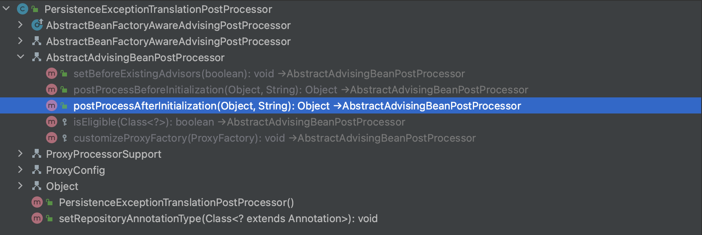The width and height of the screenshot is (702, 235).
Task: Click the constructor icon of PersistenceExceptionTranslationPostProcessor()
Action: pyautogui.click(x=37, y=202)
